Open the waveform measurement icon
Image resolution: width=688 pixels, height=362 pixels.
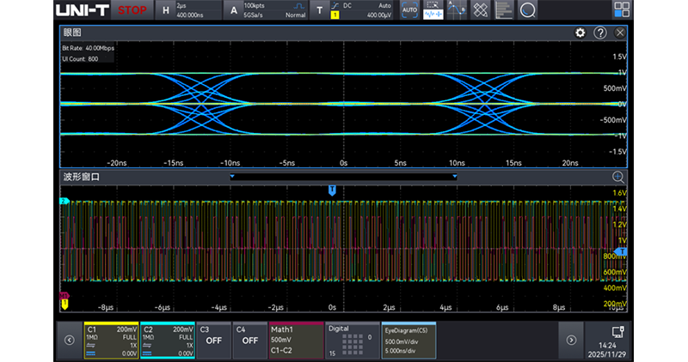coord(433,10)
